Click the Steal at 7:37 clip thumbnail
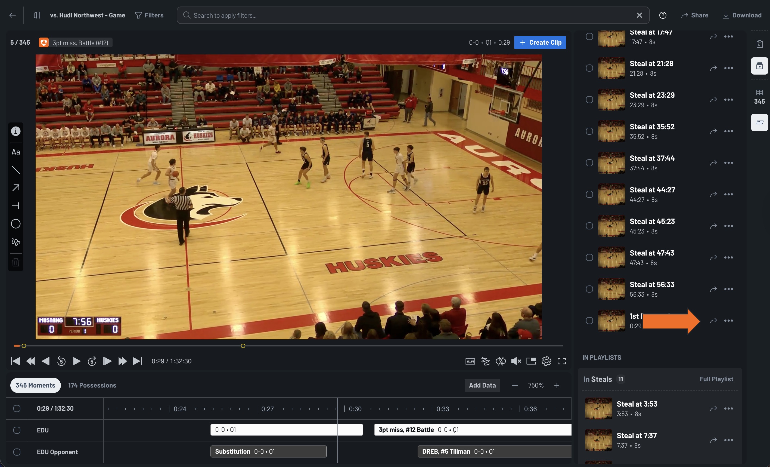770x467 pixels. [598, 440]
